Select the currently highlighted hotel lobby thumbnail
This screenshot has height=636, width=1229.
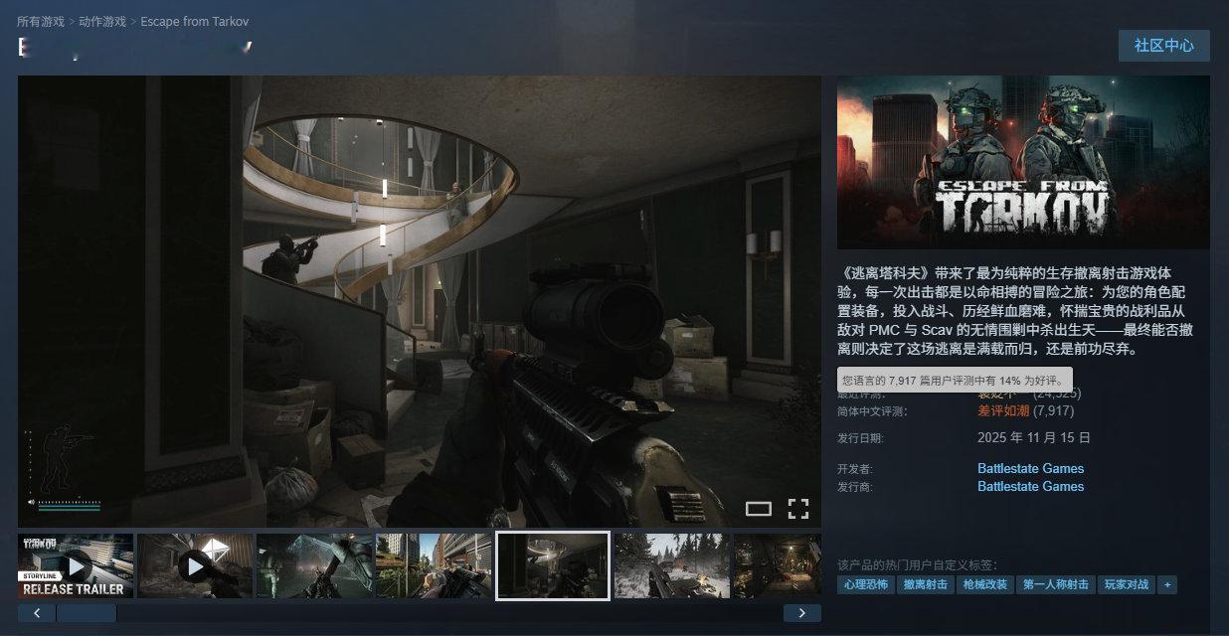pyautogui.click(x=553, y=565)
